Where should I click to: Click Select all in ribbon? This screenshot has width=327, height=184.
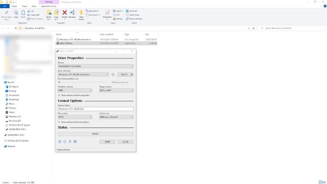(131, 11)
